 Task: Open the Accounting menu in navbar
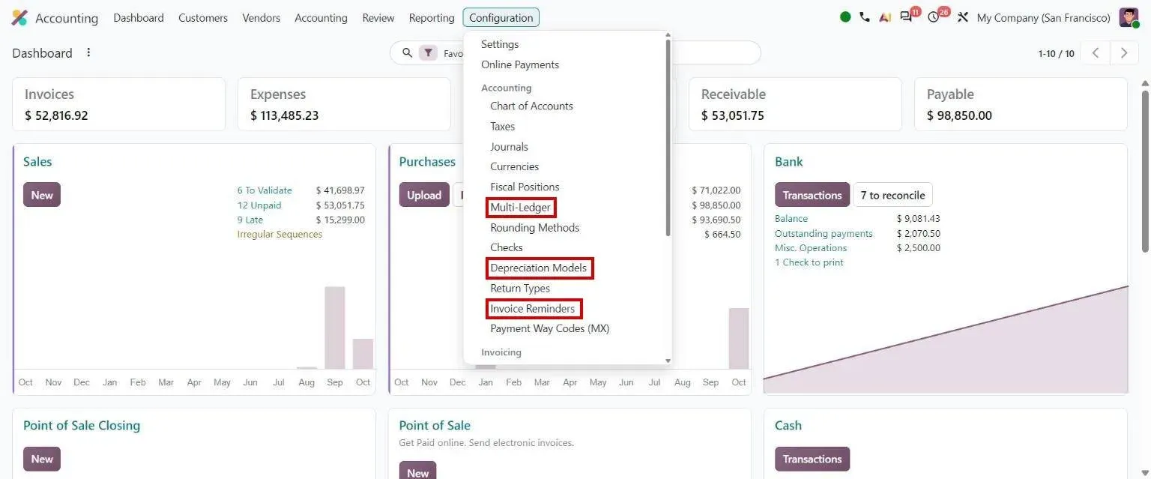pos(321,17)
